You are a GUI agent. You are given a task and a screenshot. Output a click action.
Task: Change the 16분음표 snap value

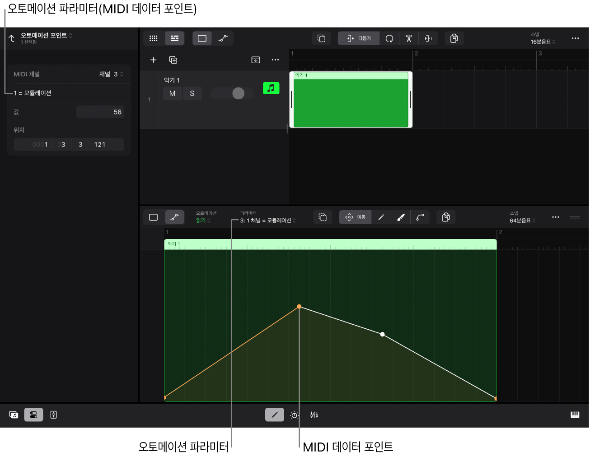pos(543,41)
